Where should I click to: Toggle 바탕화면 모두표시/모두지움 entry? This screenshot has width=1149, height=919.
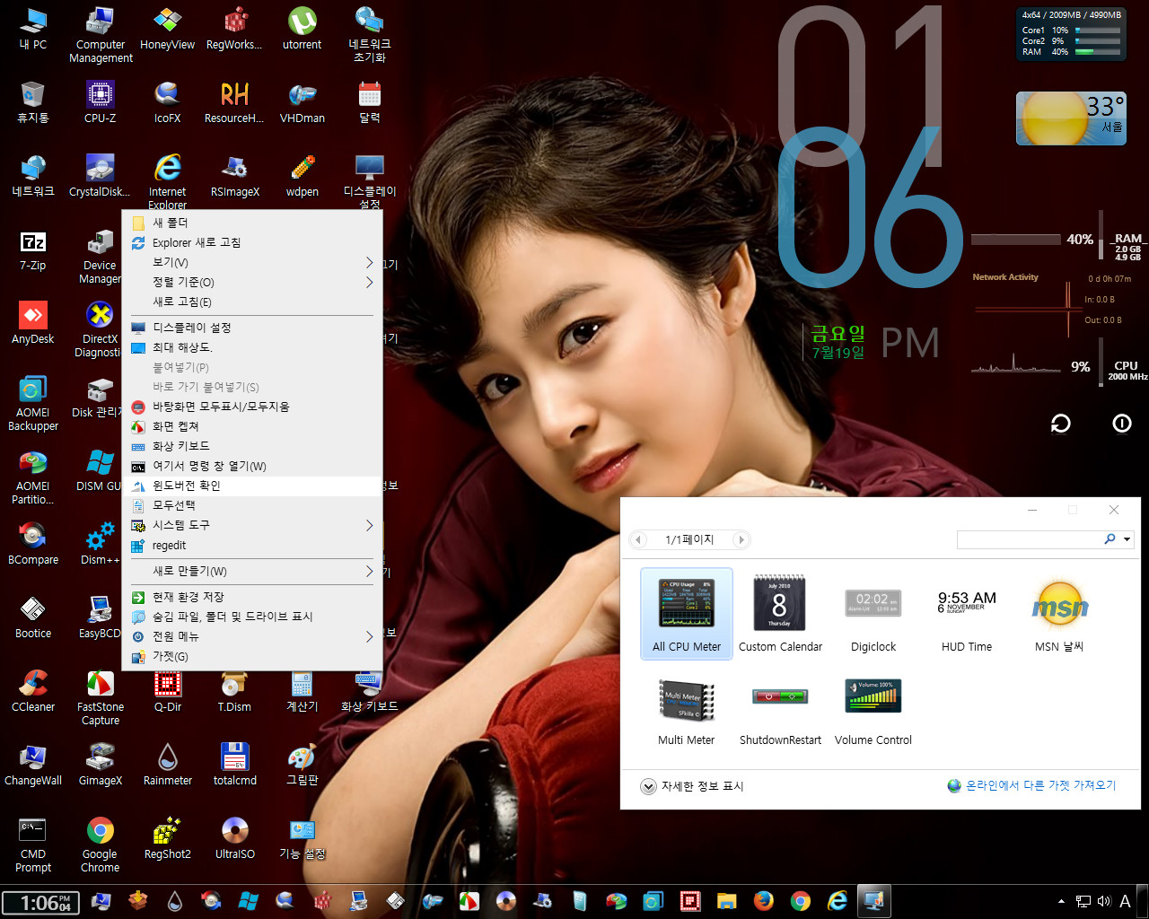(251, 407)
